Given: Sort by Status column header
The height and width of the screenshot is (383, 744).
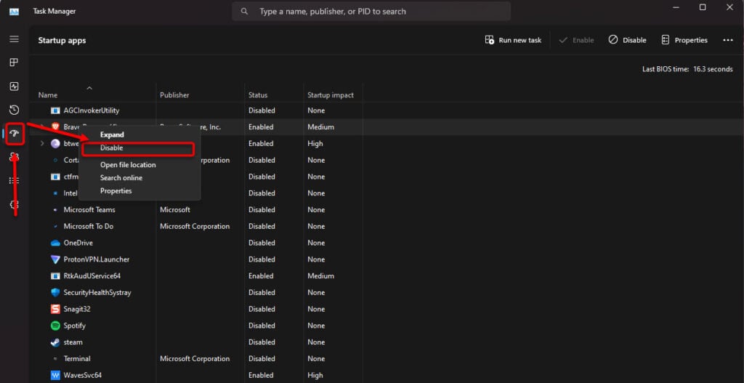Looking at the screenshot, I should tap(258, 95).
